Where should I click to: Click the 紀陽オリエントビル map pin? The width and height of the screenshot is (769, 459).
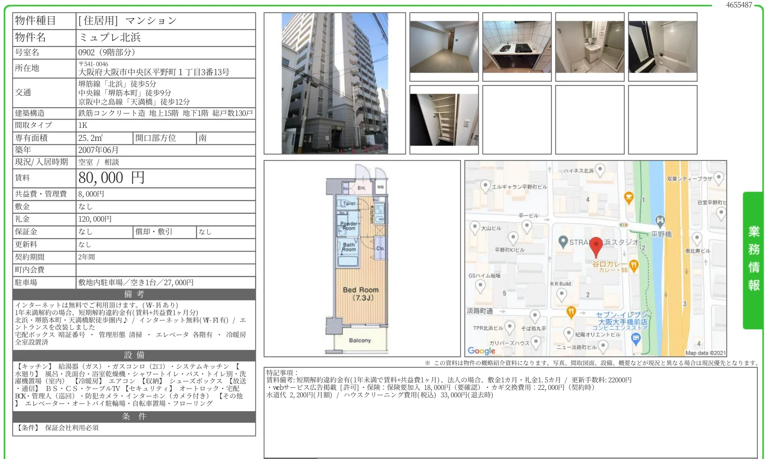click(569, 333)
